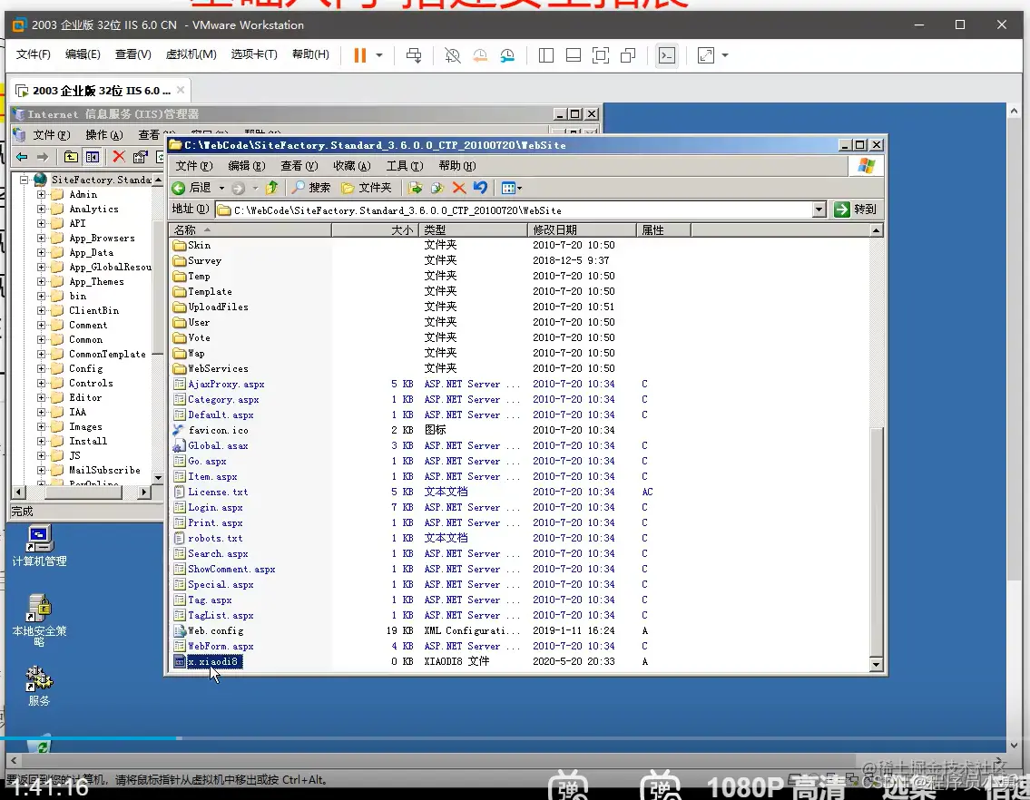Click the IIS tree horizontal scrollbar

click(x=82, y=492)
